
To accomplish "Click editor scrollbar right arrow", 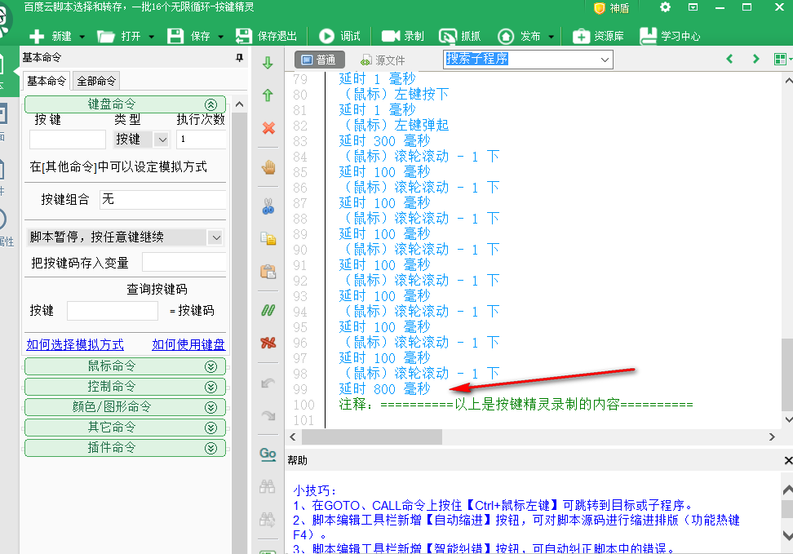I will coord(772,437).
